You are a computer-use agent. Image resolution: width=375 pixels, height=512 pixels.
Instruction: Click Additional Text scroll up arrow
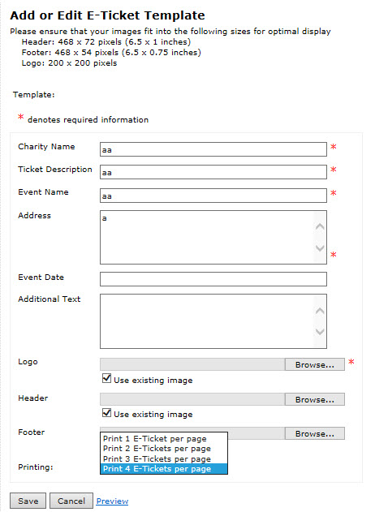tap(320, 311)
